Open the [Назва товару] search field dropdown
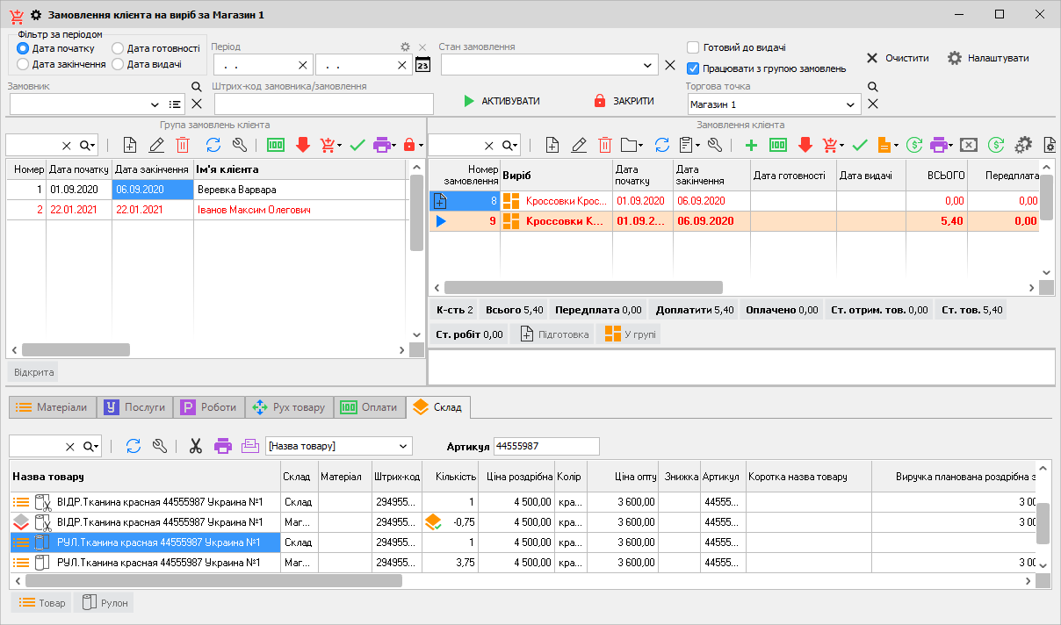This screenshot has height=625, width=1061. pos(402,446)
